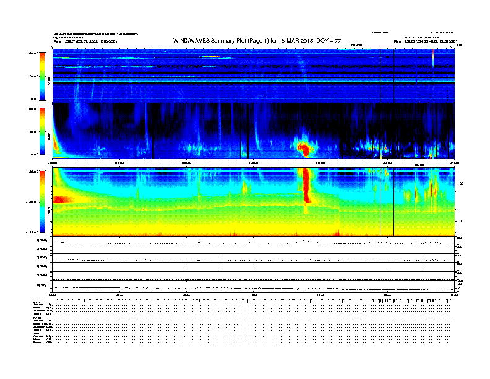Select the 40.00 label on RAD2 scale

pos(33,53)
